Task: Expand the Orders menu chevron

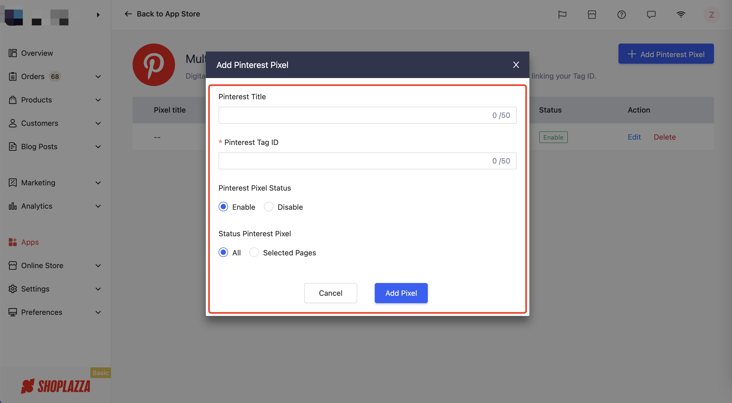Action: click(98, 76)
